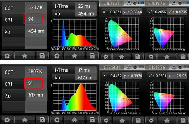Toggle the A MODE icon beside the top CIE1931 label
Image resolution: width=189 pixels, height=124 pixels.
coord(129,3)
